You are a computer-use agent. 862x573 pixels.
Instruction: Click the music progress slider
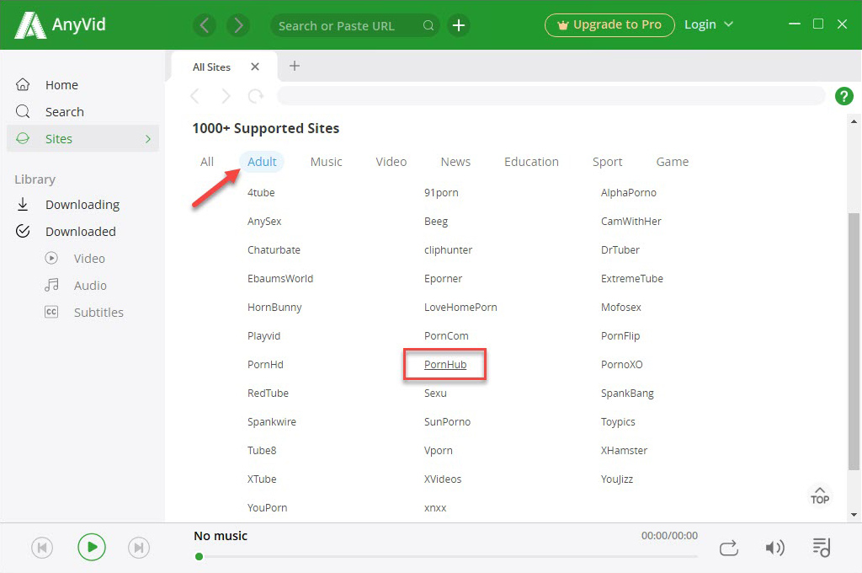click(x=446, y=556)
